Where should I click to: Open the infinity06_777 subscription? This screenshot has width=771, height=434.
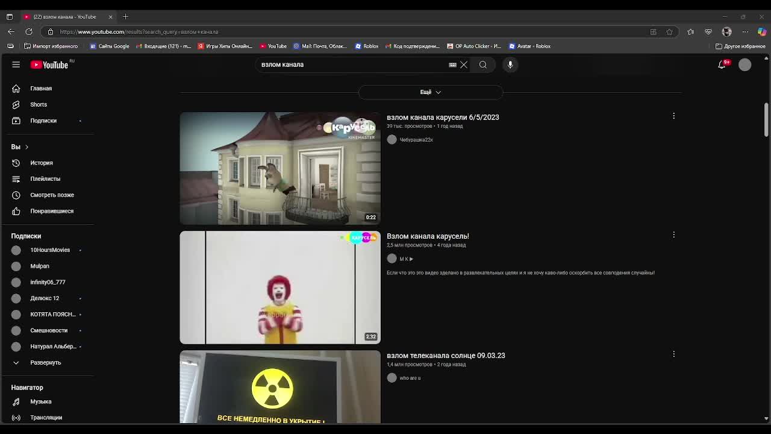click(x=47, y=282)
